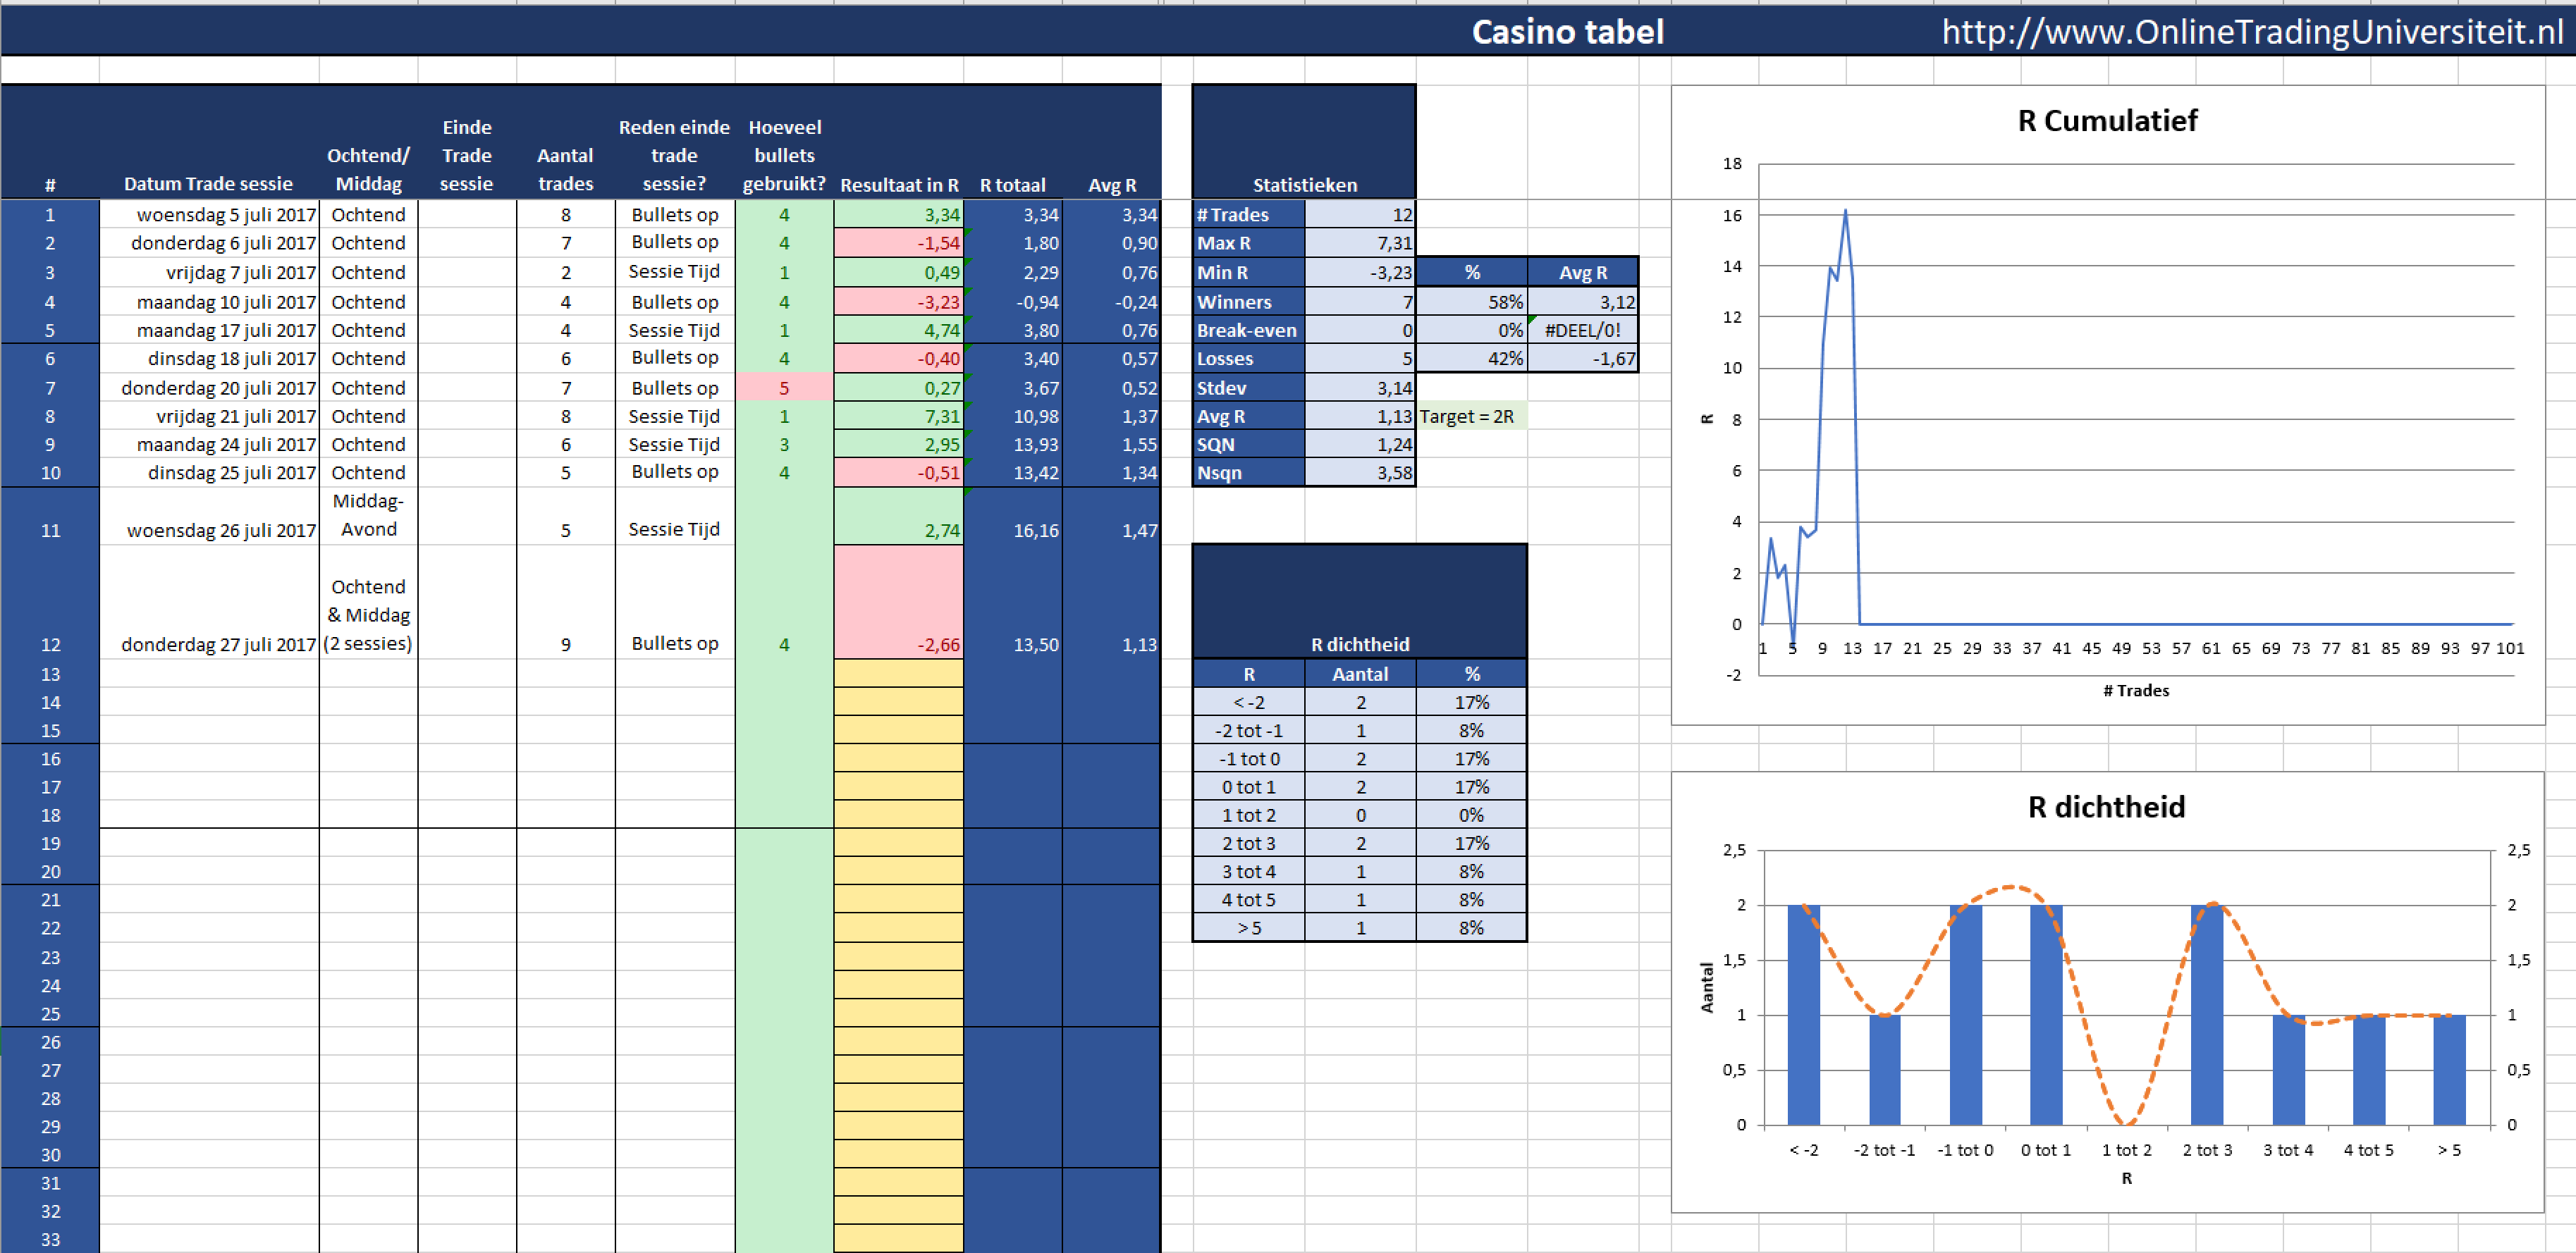Select Avg R value 1,55 in row 9
Screen dimensions: 2576x1253
[x=1111, y=444]
